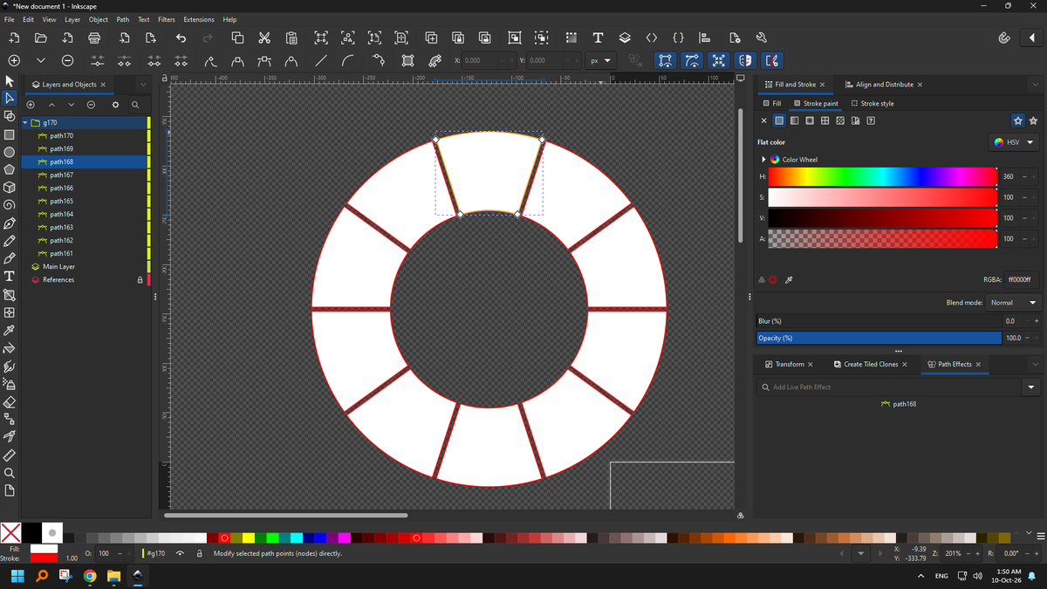Open Live Path Effect list dropdown
This screenshot has width=1047, height=589.
point(1032,387)
